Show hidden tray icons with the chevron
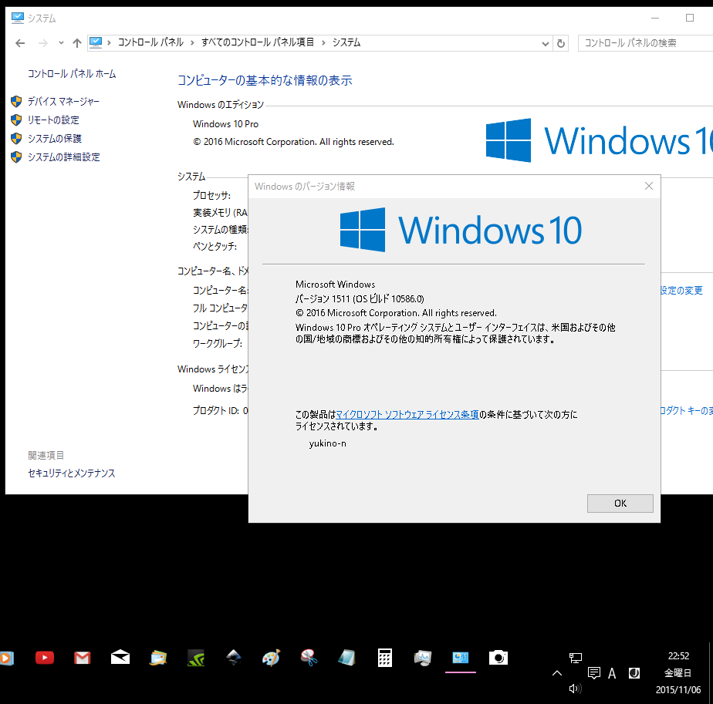The width and height of the screenshot is (713, 704). (557, 673)
